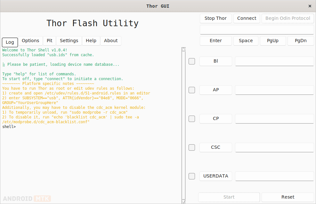Image resolution: width=316 pixels, height=204 pixels.
Task: Switch to the Options tab
Action: tap(30, 41)
